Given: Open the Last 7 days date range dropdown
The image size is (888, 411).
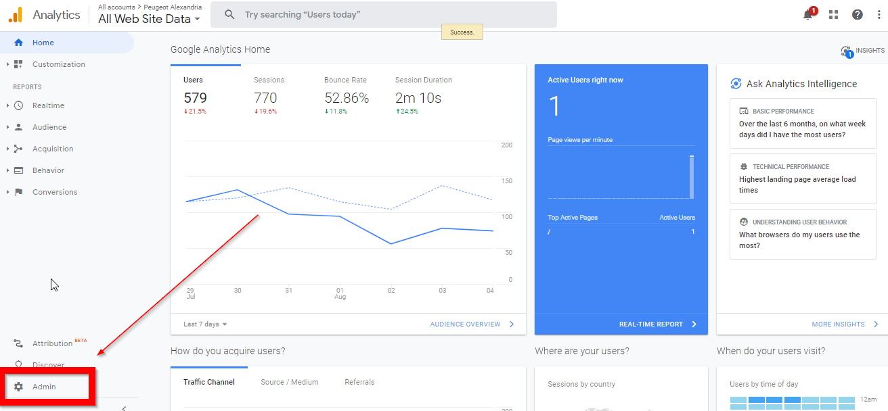Looking at the screenshot, I should pos(203,324).
